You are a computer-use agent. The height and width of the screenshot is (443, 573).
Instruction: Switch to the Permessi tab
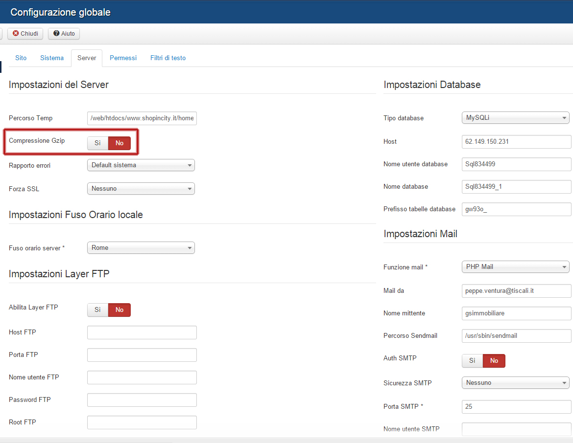123,58
